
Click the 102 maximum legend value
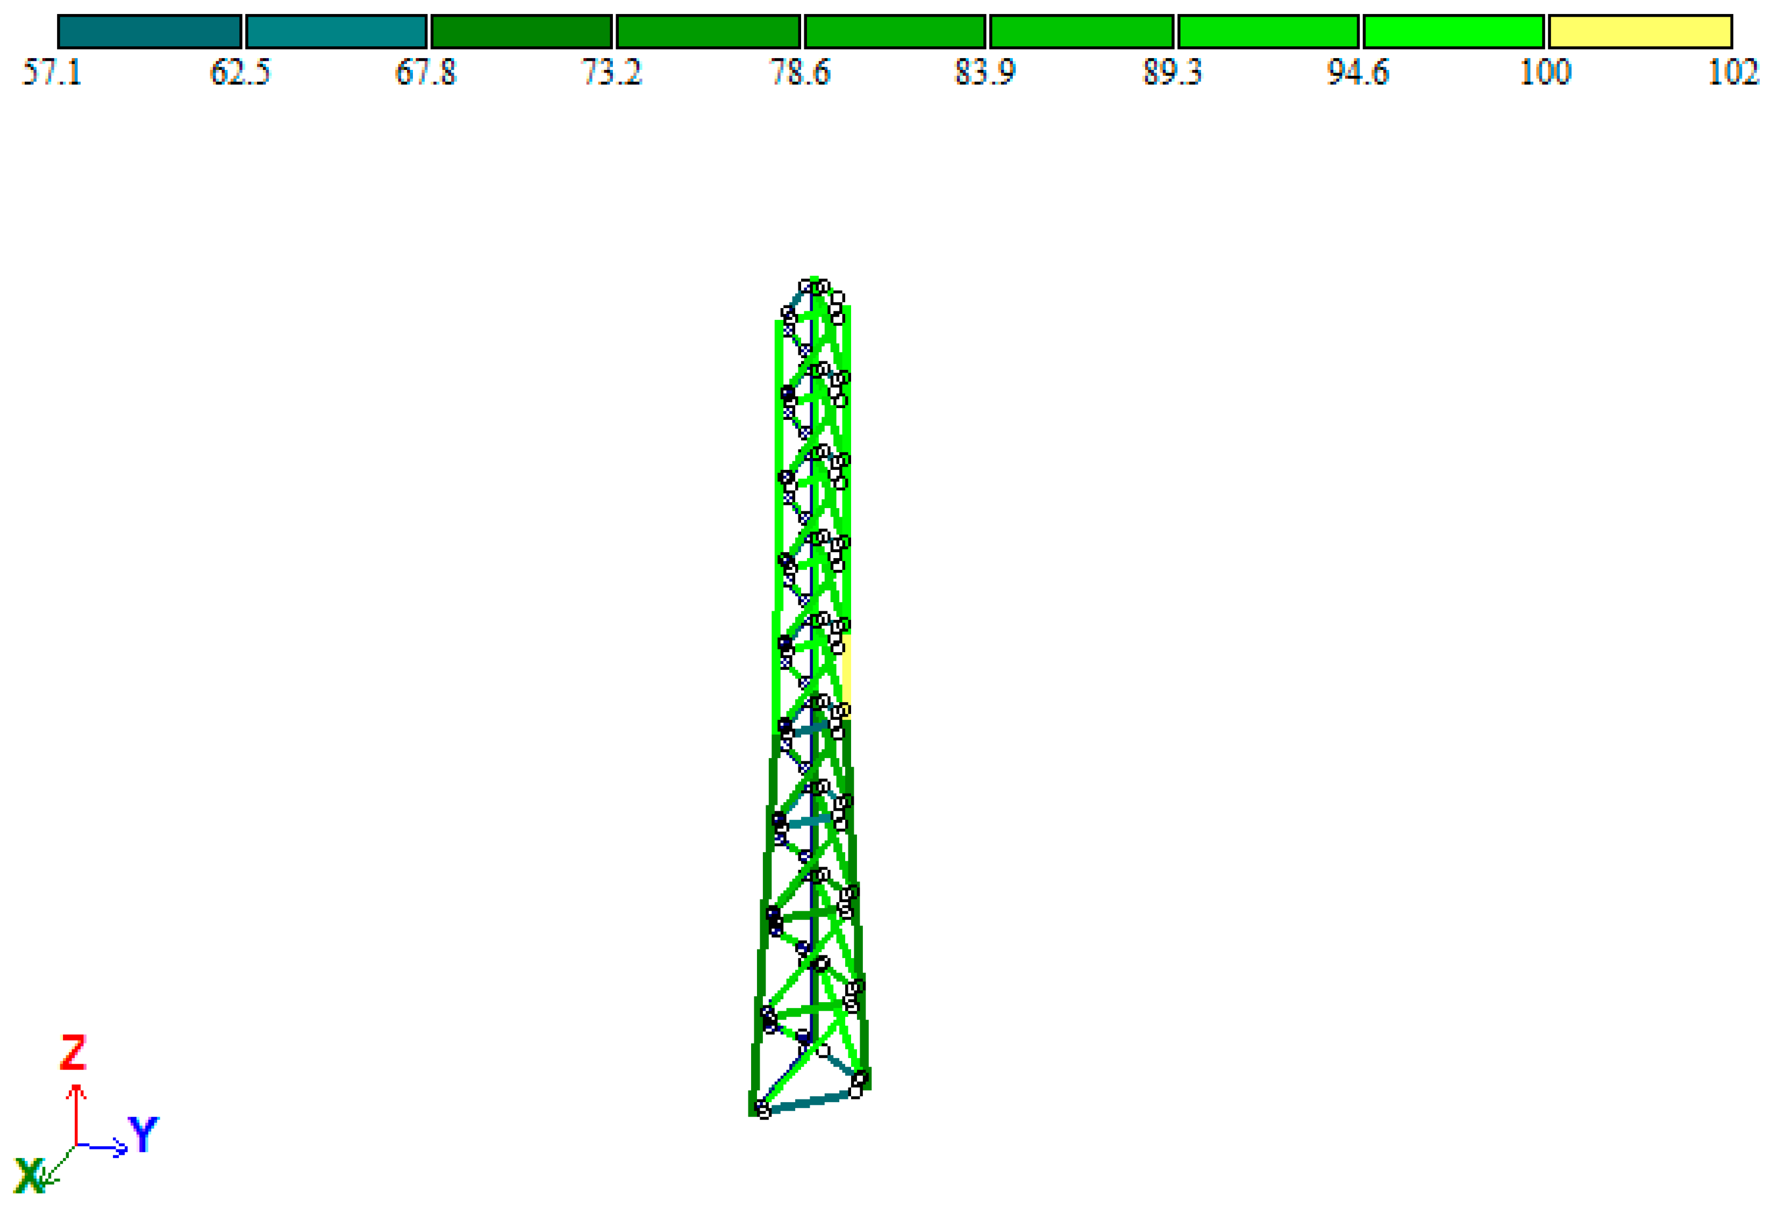[x=1733, y=73]
